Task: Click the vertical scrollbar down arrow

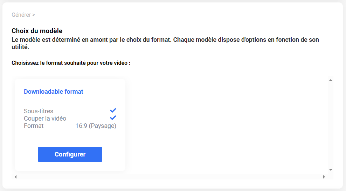Action: pos(331,170)
